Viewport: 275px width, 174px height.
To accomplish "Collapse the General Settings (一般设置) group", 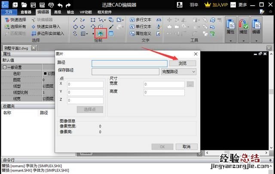I will (x=5, y=67).
